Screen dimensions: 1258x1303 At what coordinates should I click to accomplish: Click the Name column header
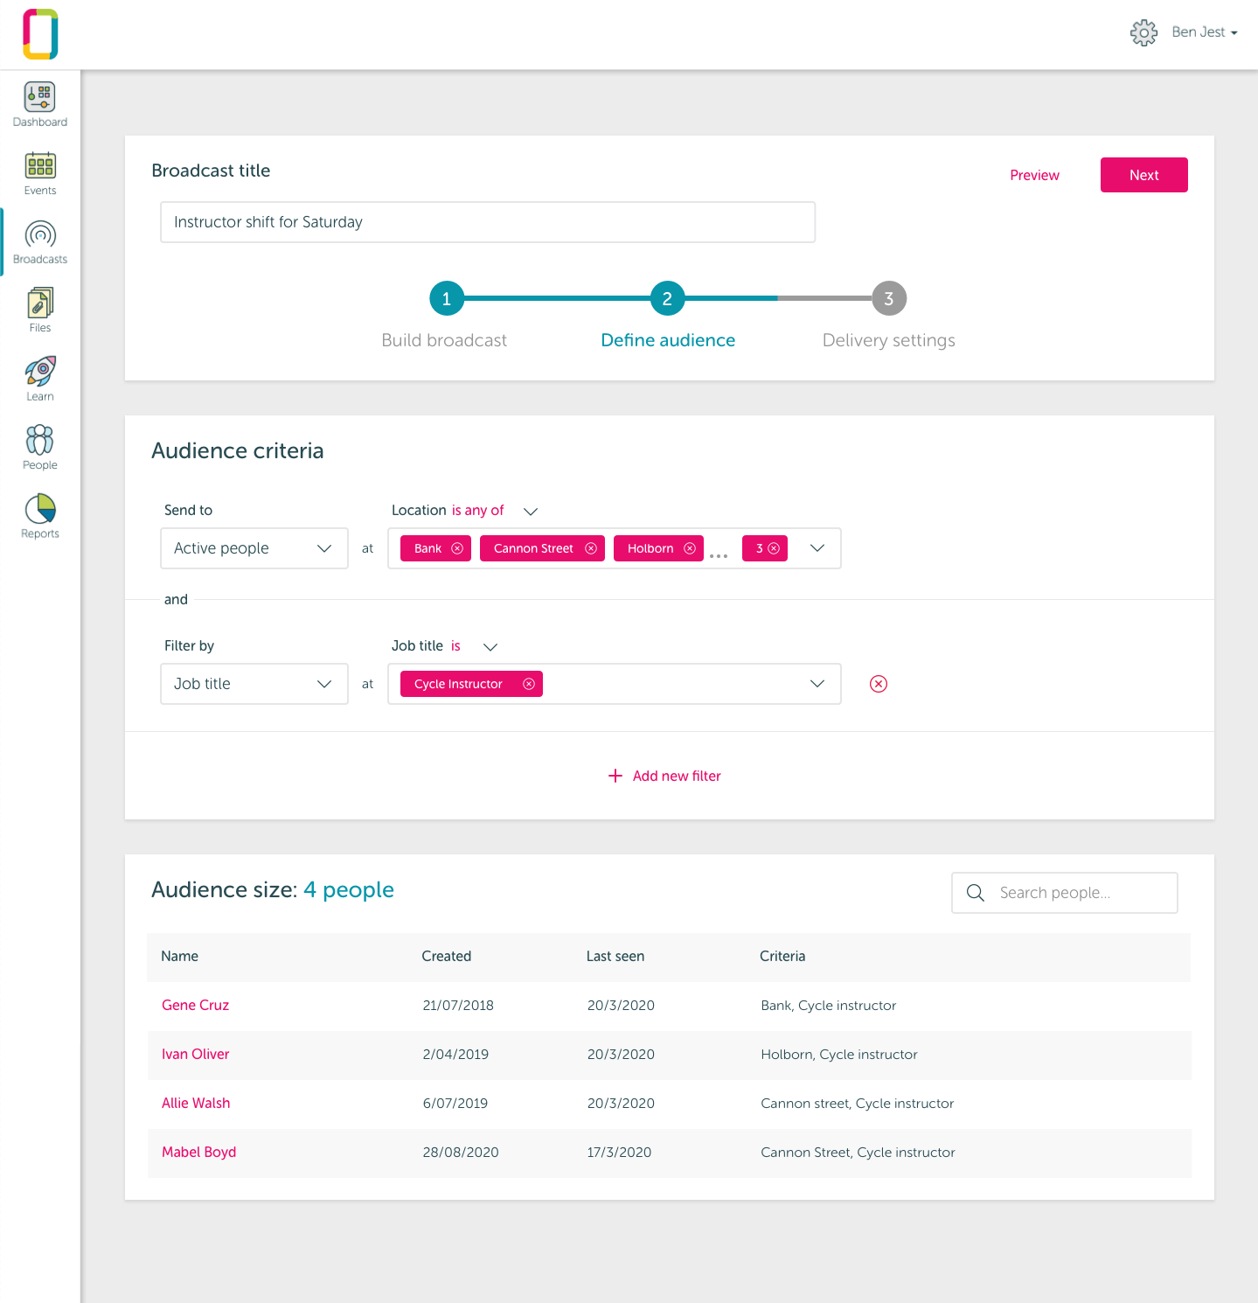click(180, 957)
